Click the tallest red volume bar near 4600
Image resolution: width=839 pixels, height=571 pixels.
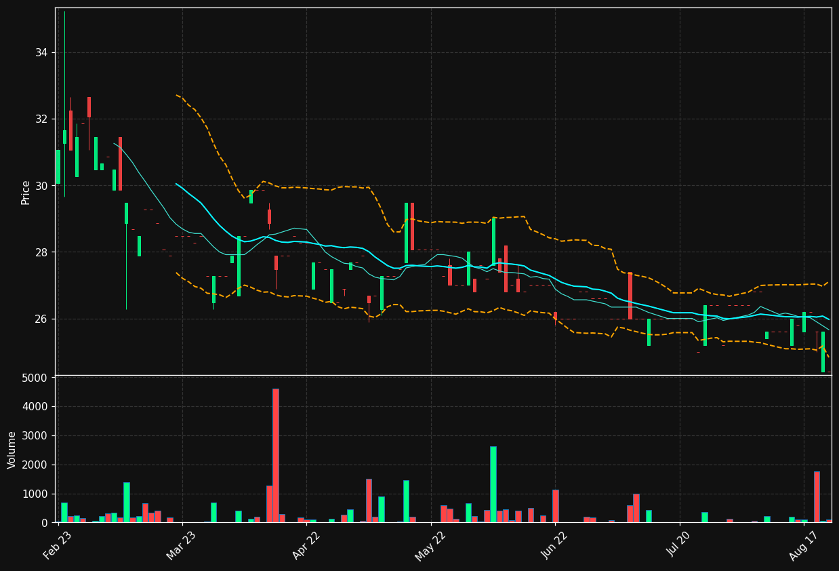coord(275,456)
